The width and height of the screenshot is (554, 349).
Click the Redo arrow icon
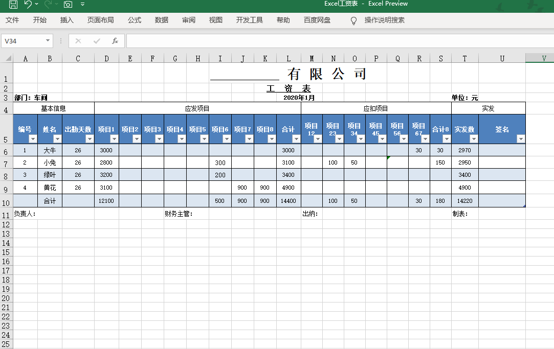click(48, 4)
